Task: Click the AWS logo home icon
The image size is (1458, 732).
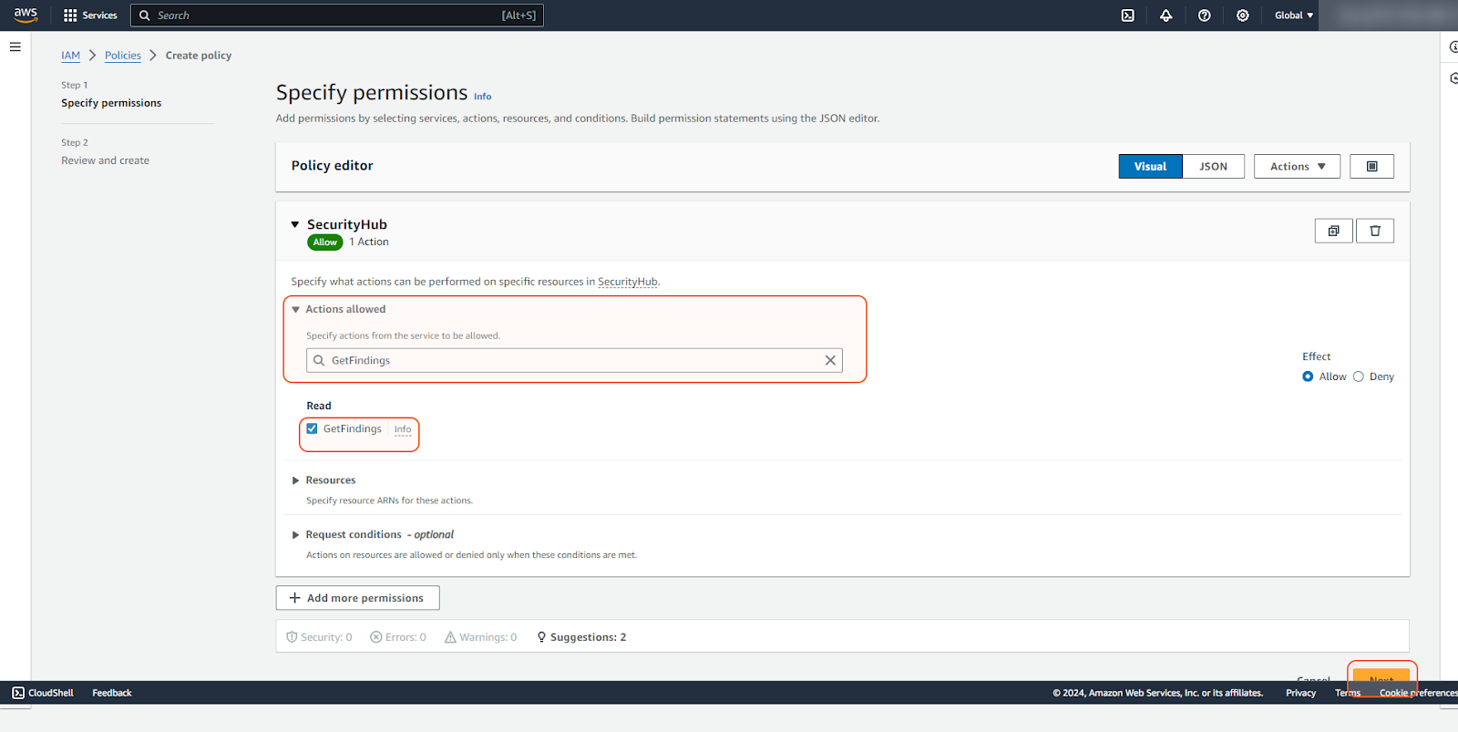Action: [26, 15]
